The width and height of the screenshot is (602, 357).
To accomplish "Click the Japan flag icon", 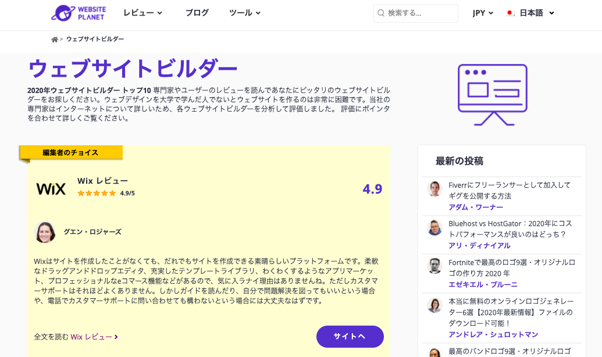I will pos(510,13).
